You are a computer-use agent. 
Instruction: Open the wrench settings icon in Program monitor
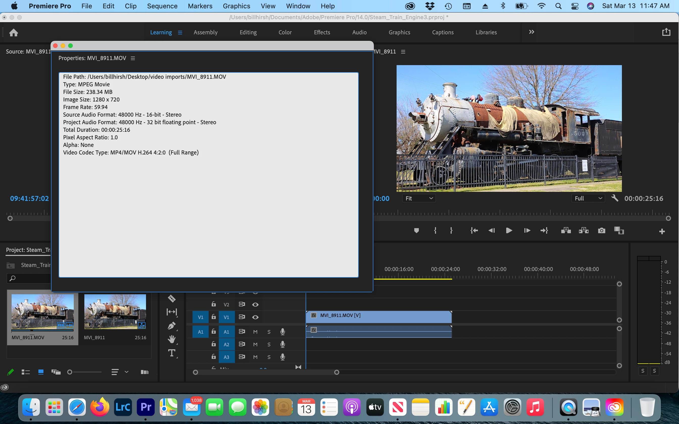pyautogui.click(x=615, y=198)
